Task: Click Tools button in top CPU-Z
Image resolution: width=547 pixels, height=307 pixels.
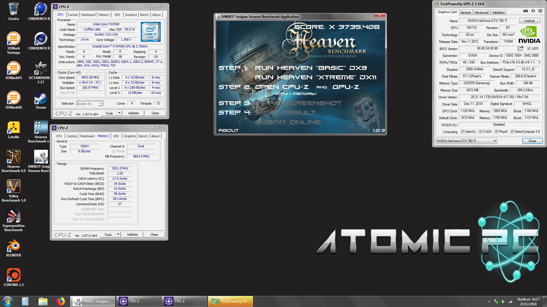Action: [109, 113]
